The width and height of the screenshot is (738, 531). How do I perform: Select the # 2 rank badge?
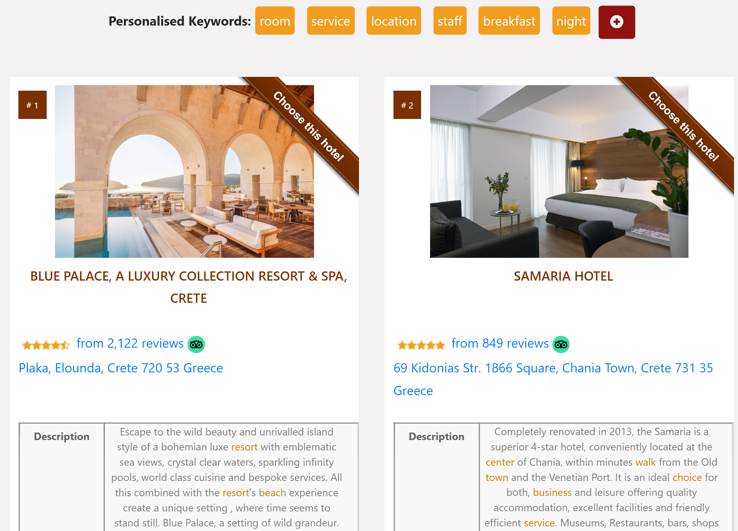(x=407, y=105)
